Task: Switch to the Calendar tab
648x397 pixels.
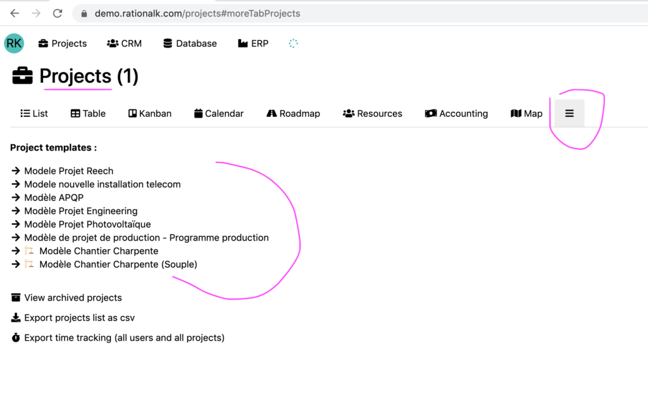Action: coord(219,114)
